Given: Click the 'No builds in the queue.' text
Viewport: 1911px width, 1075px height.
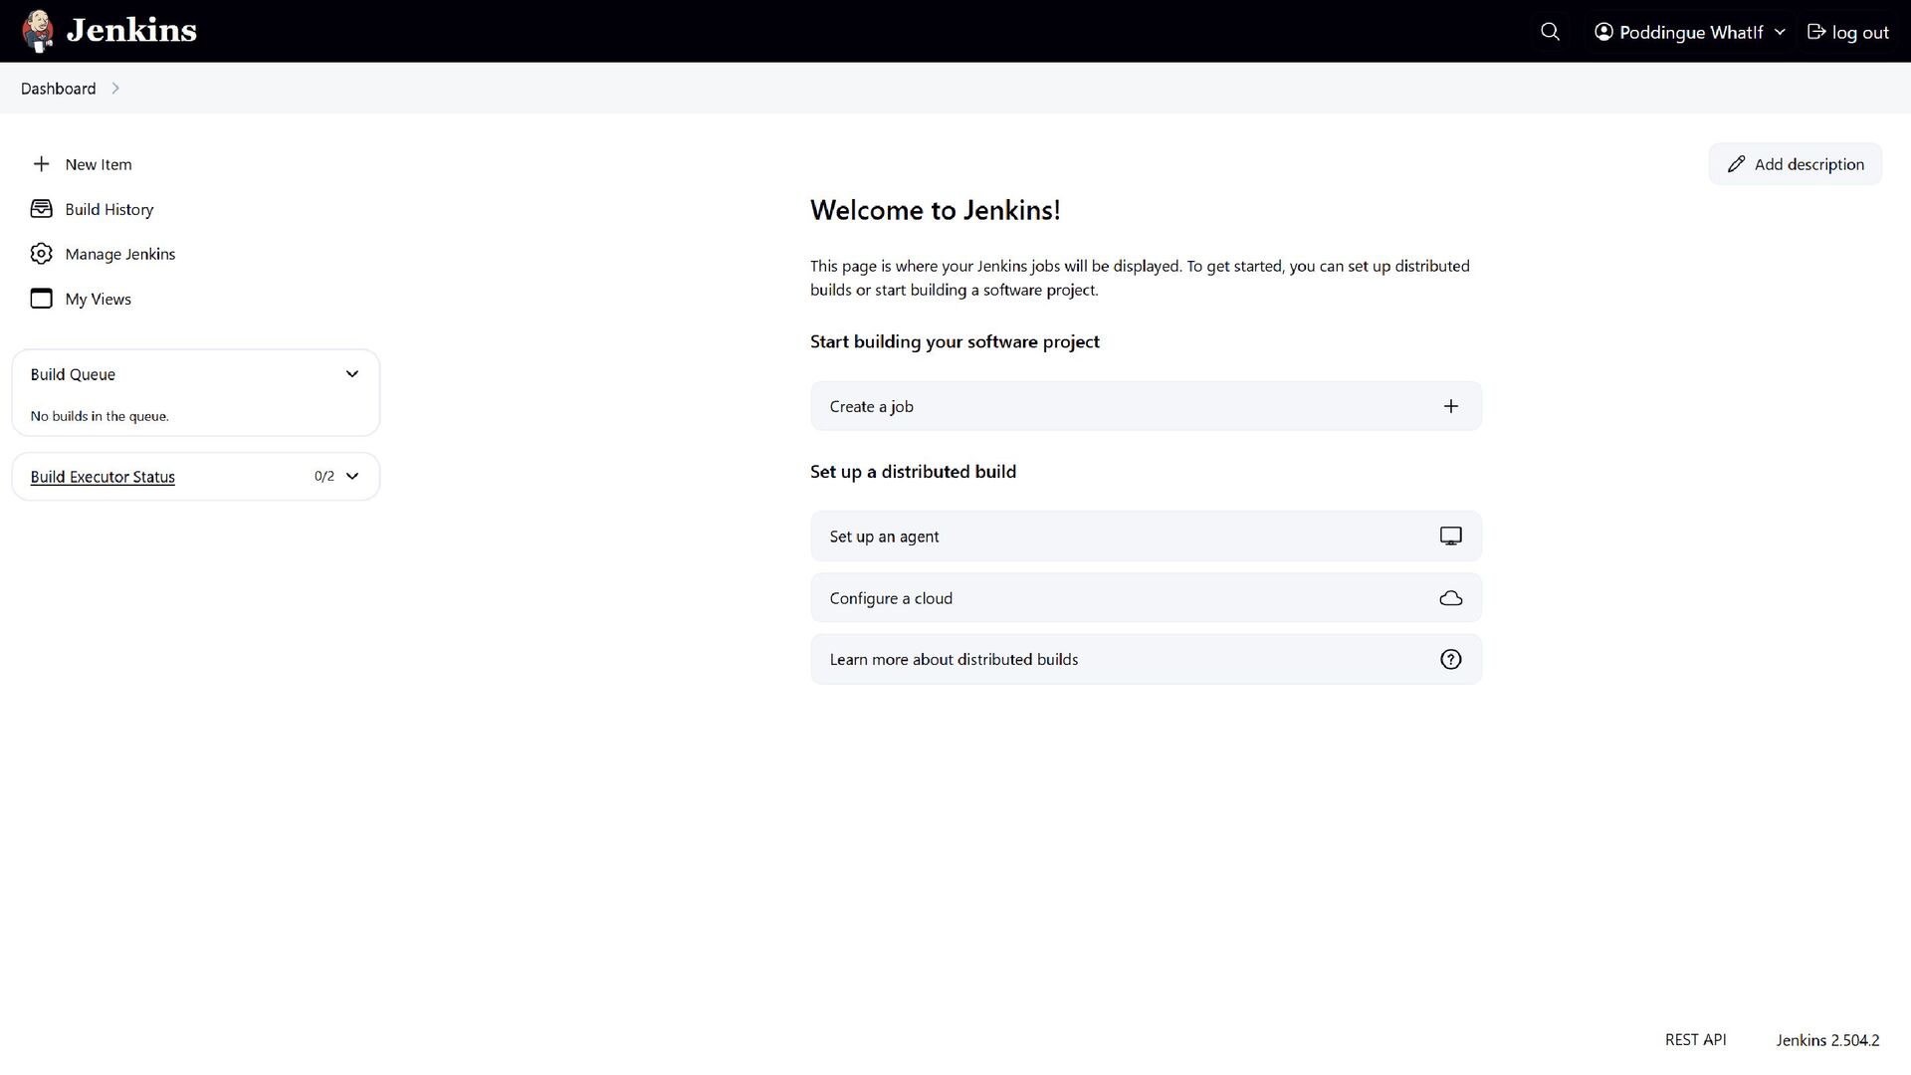Looking at the screenshot, I should [x=100, y=416].
